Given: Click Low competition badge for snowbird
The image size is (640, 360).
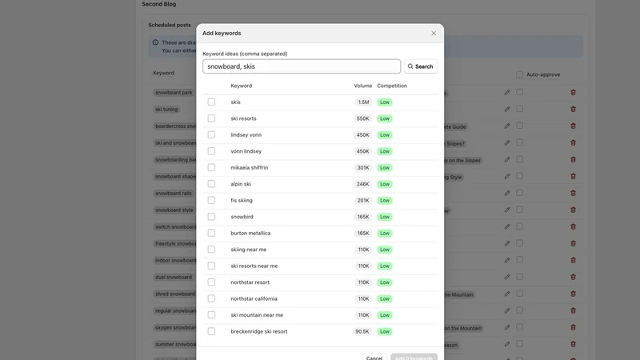Looking at the screenshot, I should click(x=385, y=217).
